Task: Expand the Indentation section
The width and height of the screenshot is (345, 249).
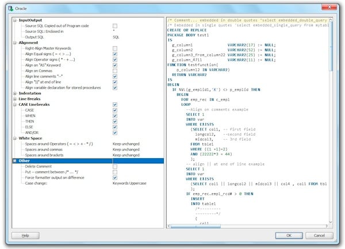Action: point(14,93)
